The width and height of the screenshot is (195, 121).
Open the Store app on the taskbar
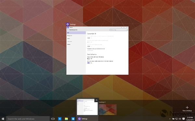pos(73,119)
